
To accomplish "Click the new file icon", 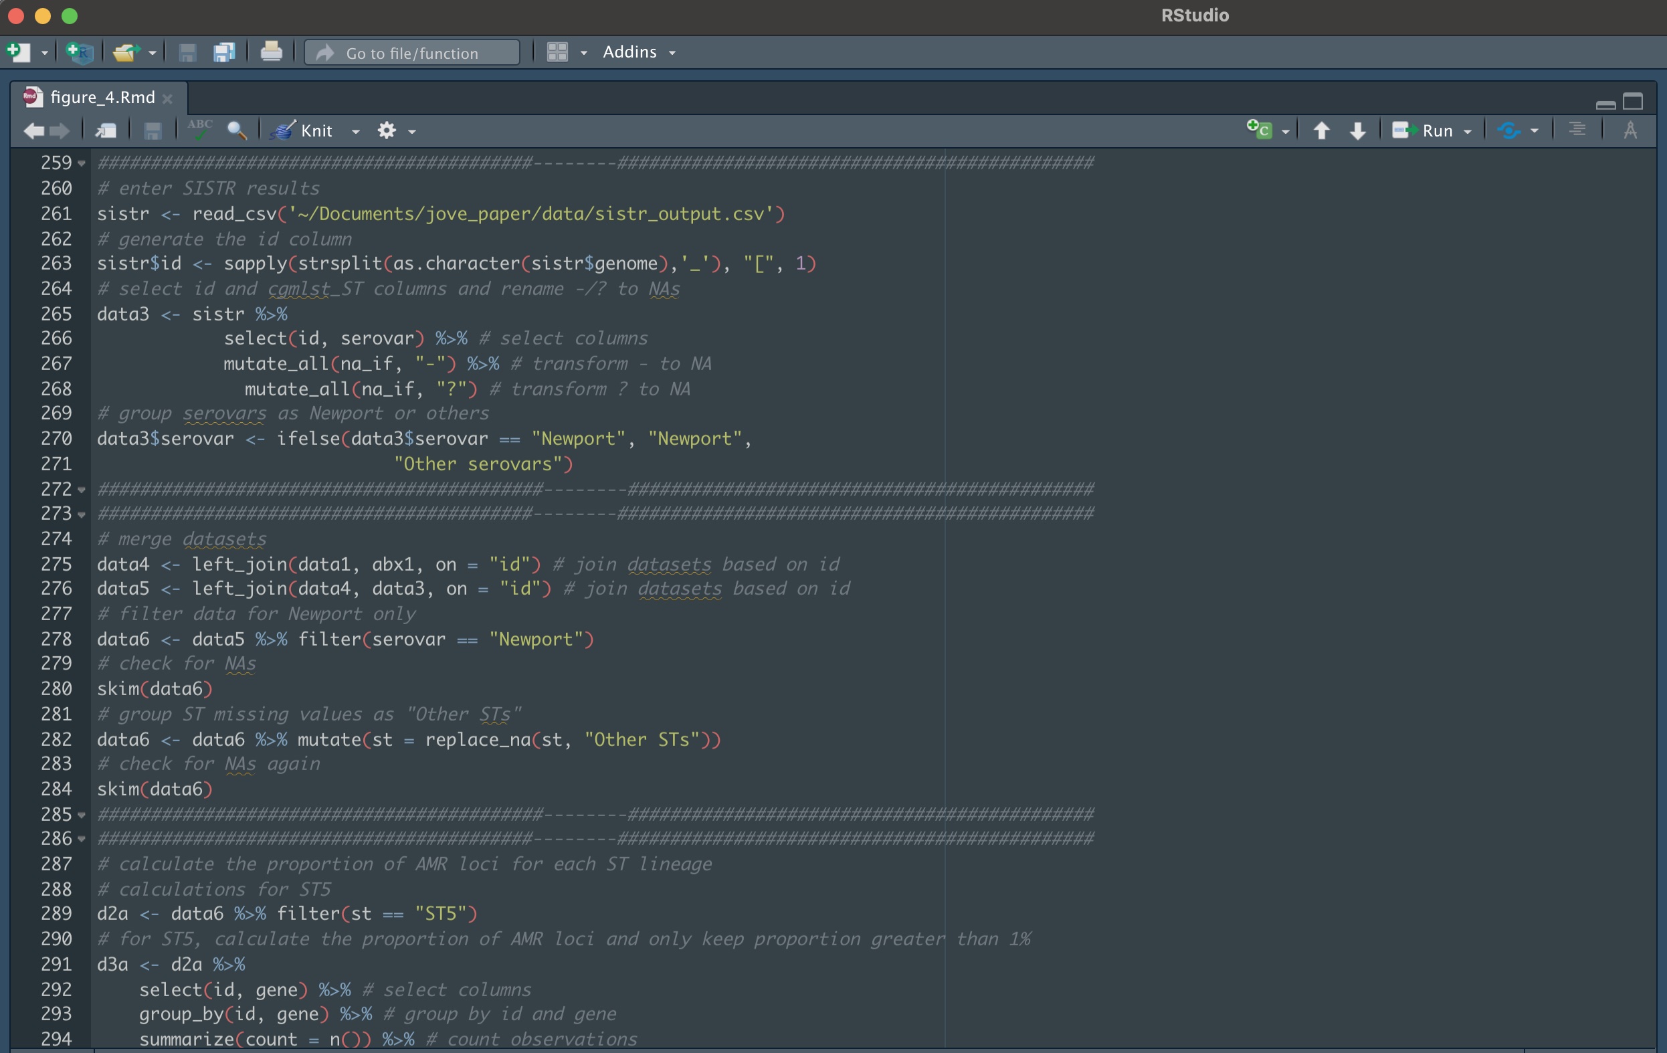I will click(17, 53).
